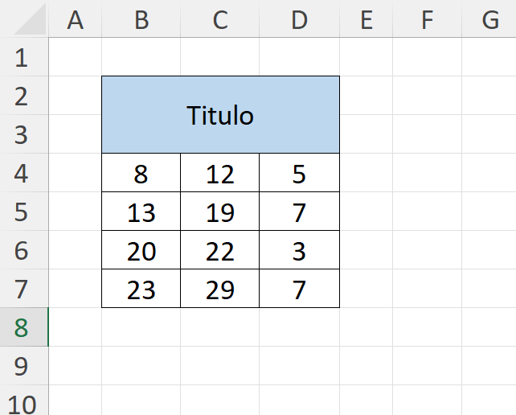The image size is (516, 415).
Task: Select the blue merged Titulo cell
Action: pyautogui.click(x=220, y=115)
